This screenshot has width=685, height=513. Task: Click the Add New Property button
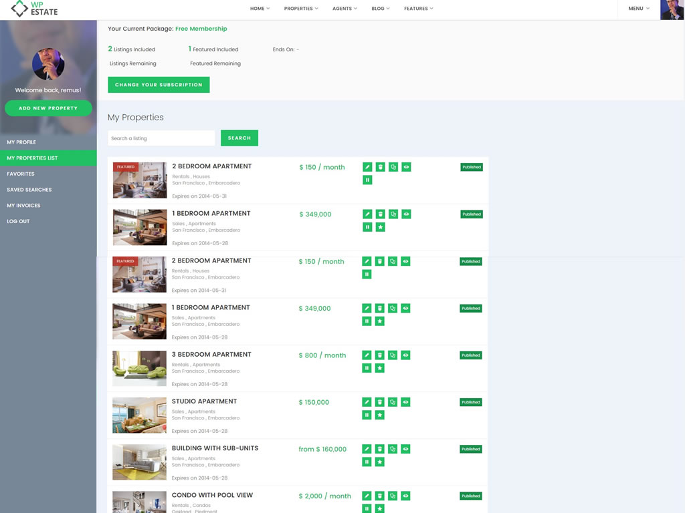tap(48, 108)
